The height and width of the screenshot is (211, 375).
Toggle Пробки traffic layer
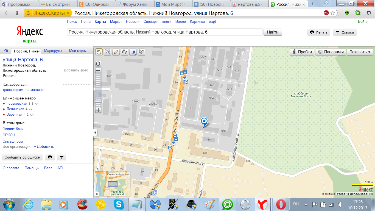pos(302,52)
